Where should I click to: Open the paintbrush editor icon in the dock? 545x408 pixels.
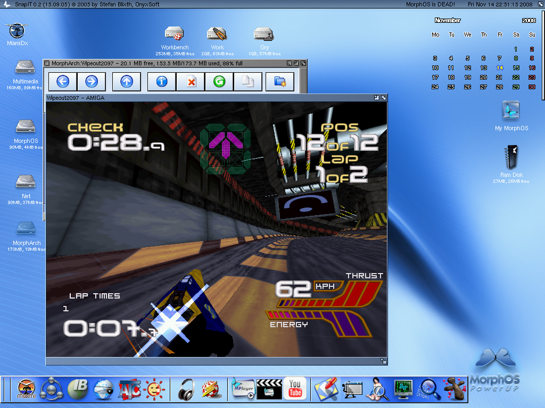click(x=325, y=389)
